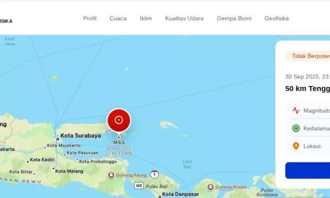Open Kualitas Udara navigation item
Image resolution: width=330 pixels, height=198 pixels.
pyautogui.click(x=184, y=19)
